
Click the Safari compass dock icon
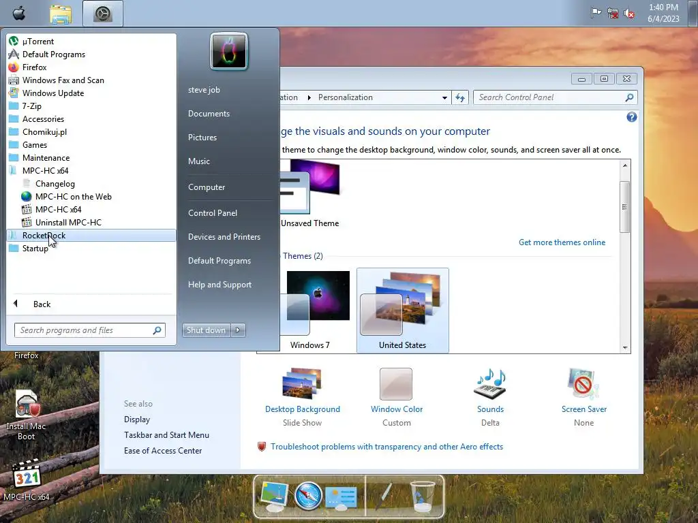[x=308, y=495]
